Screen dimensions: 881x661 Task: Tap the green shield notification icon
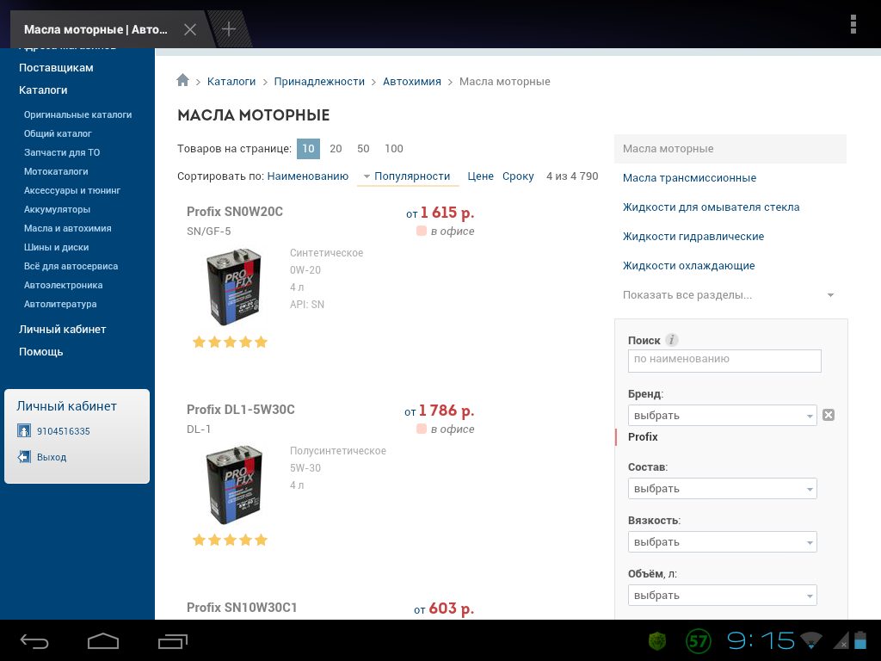(x=658, y=640)
